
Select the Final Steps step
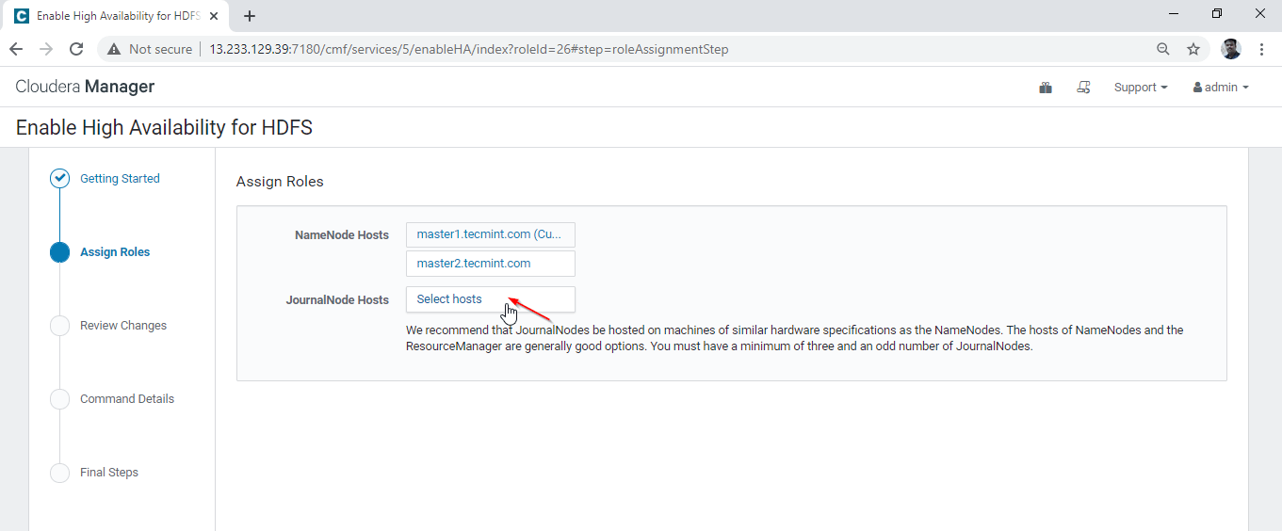coord(109,472)
